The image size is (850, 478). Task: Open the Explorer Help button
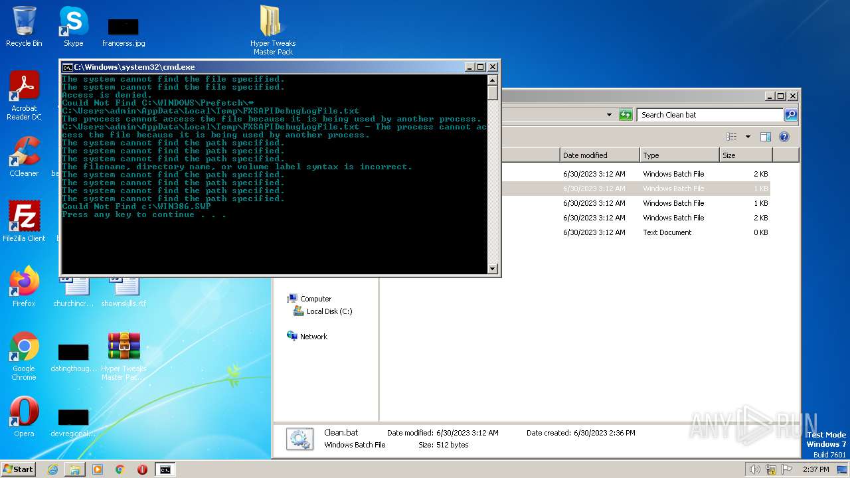click(x=784, y=137)
